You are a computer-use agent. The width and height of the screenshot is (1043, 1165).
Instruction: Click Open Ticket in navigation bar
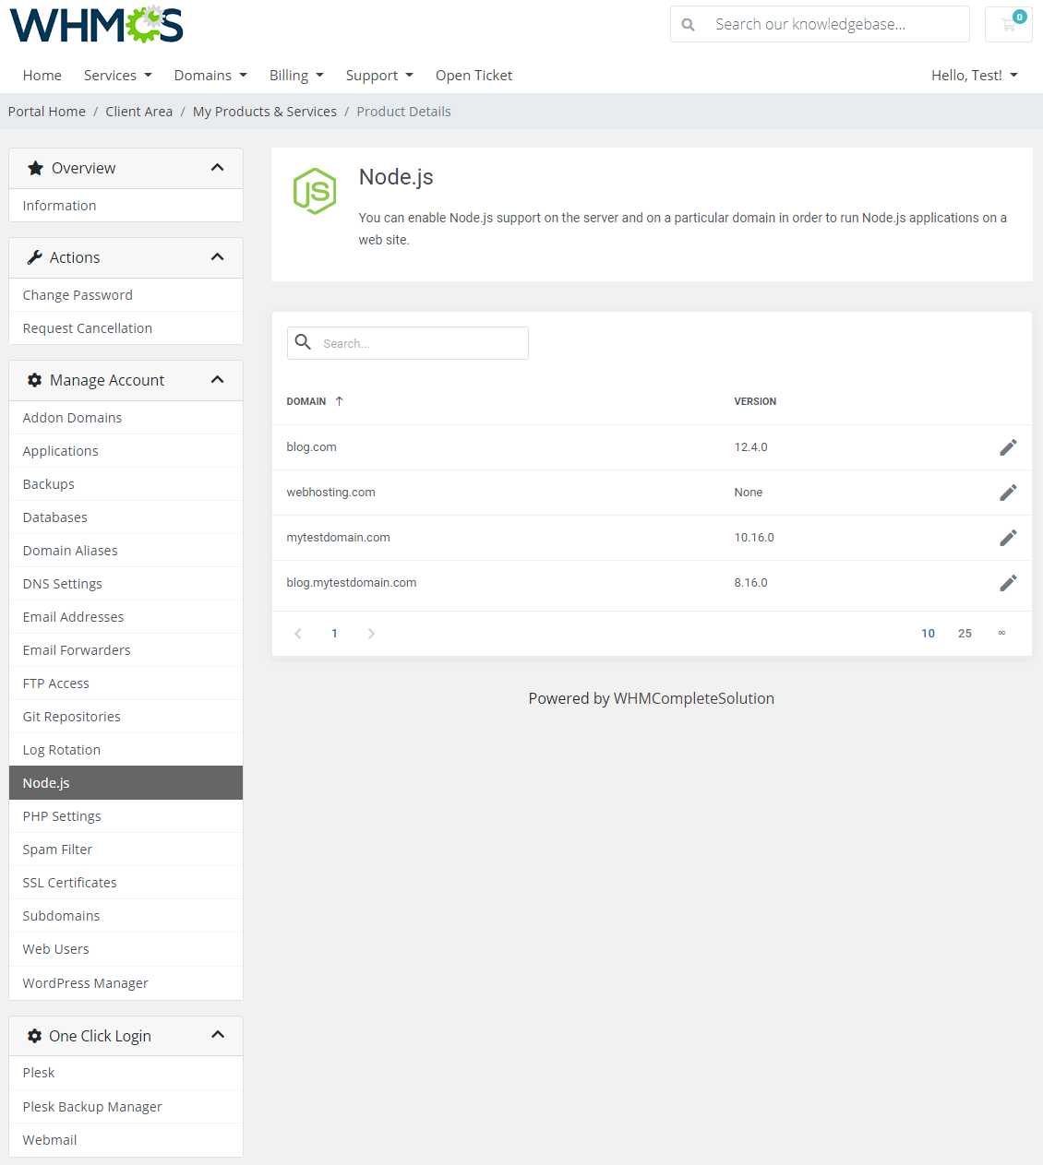pos(474,76)
